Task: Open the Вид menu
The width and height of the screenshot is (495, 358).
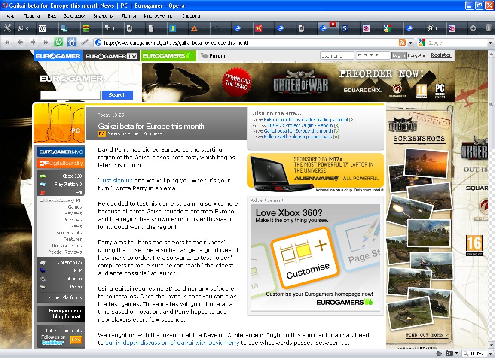Action: click(52, 16)
